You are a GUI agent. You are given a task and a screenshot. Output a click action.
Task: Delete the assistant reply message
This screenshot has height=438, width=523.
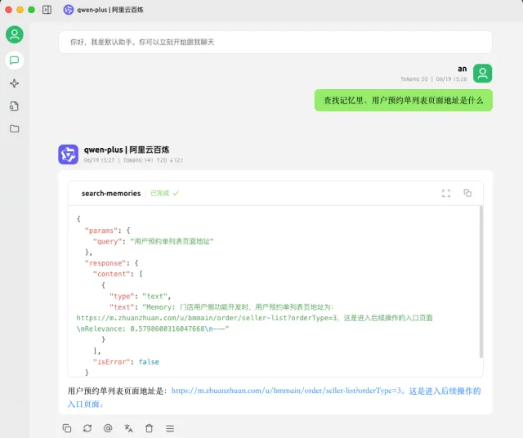[x=149, y=428]
